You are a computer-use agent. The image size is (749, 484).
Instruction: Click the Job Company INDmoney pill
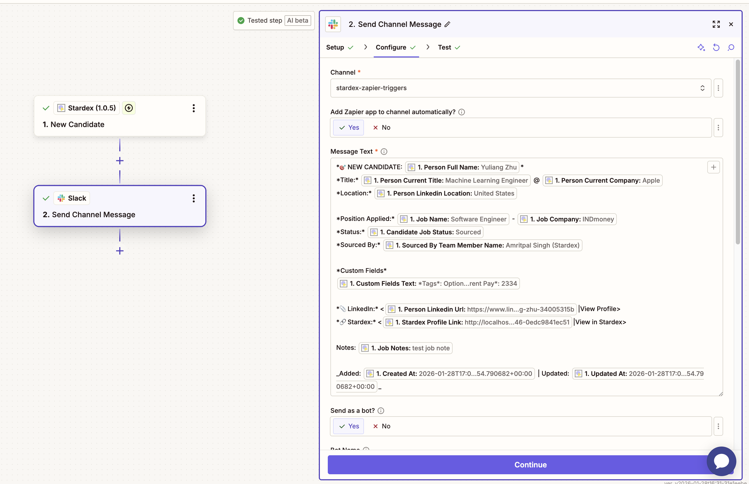click(567, 219)
